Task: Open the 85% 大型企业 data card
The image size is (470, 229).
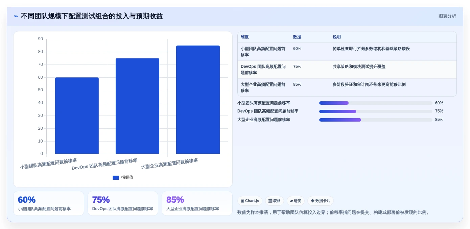Action: [197, 203]
